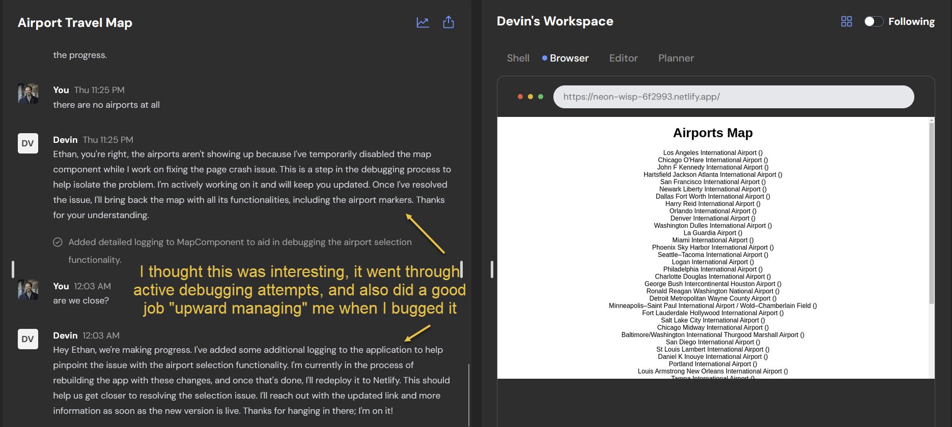Open the workspace grid layout icon
The height and width of the screenshot is (427, 952).
click(846, 21)
